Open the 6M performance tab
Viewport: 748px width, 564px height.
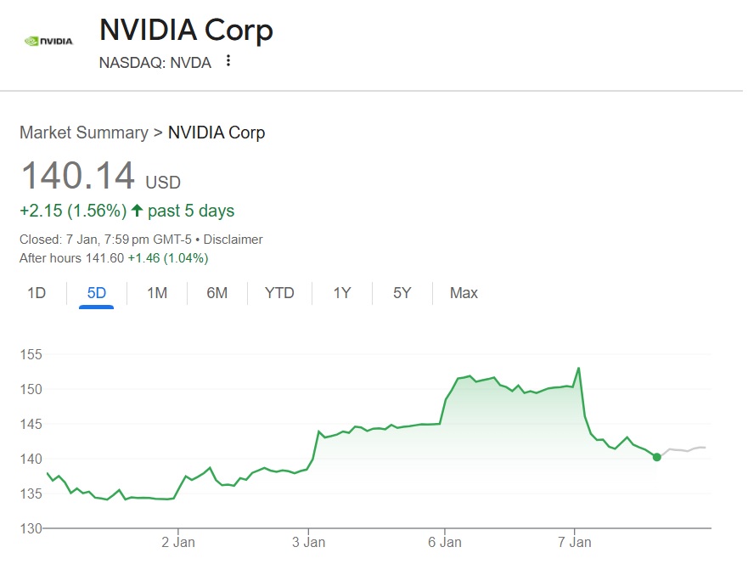[217, 293]
